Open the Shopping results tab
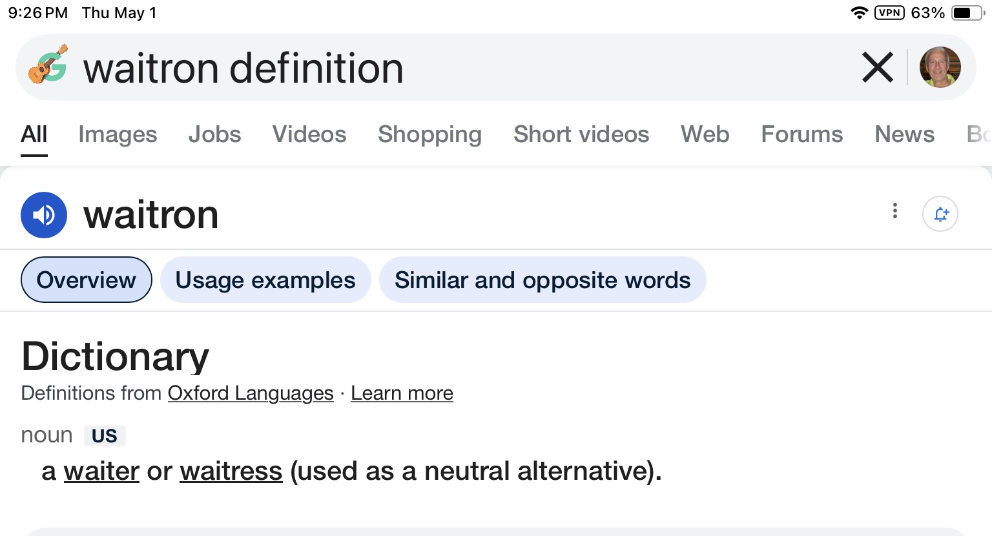The image size is (992, 536). pos(429,134)
